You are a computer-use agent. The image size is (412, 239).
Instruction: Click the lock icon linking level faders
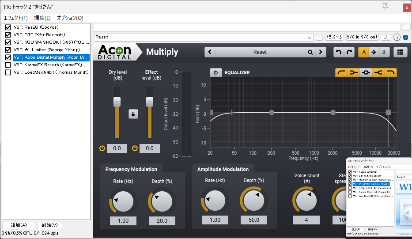tap(133, 114)
